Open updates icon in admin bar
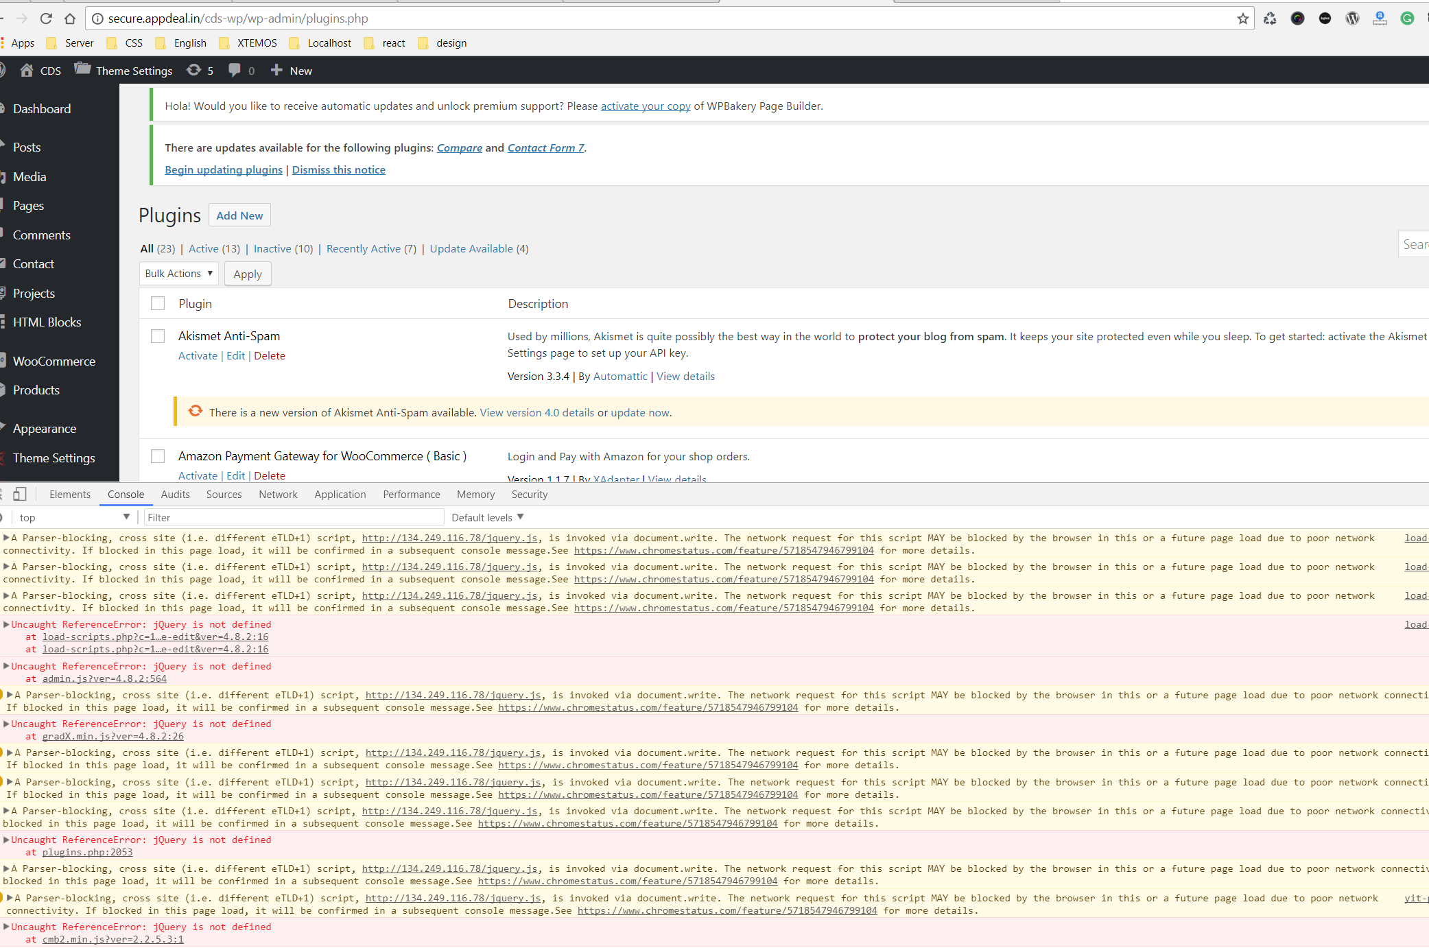Screen dimensions: 1429x948 coord(195,71)
